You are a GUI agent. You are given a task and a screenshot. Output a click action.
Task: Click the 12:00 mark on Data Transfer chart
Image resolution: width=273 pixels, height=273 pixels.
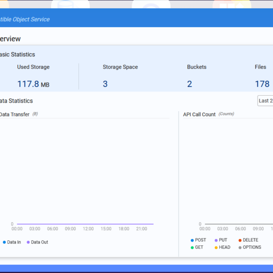pos(88,229)
